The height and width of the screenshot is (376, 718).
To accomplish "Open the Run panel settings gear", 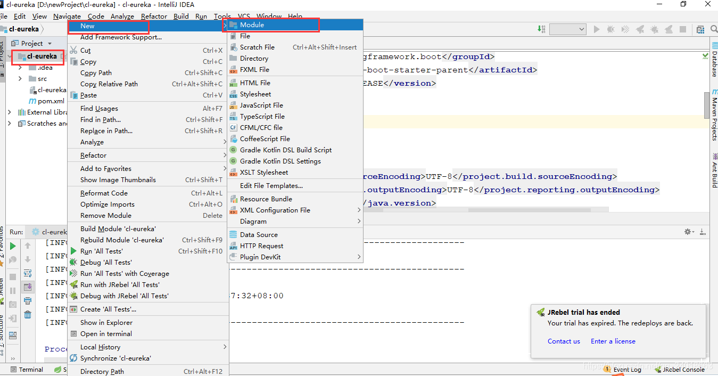I will click(x=689, y=232).
